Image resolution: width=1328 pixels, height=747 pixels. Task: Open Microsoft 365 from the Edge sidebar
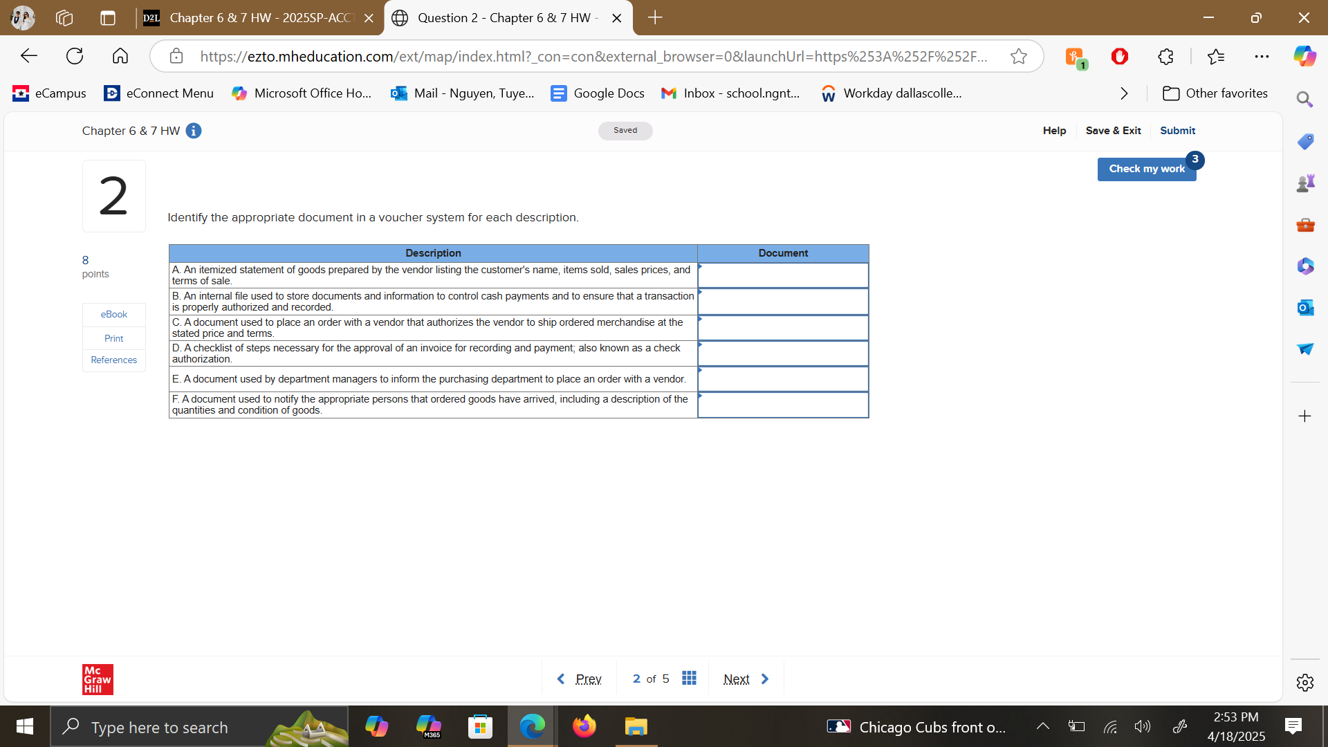pos(1305,266)
